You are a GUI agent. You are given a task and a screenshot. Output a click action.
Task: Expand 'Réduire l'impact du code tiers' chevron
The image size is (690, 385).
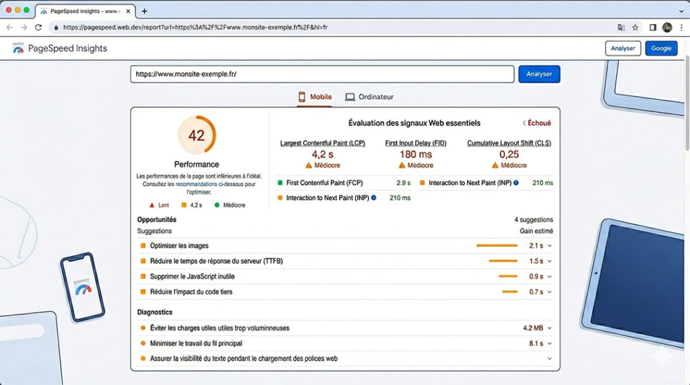[550, 292]
